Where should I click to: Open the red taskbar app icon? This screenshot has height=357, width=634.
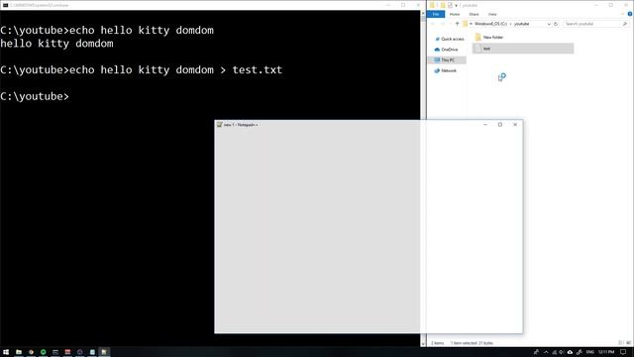(67, 352)
